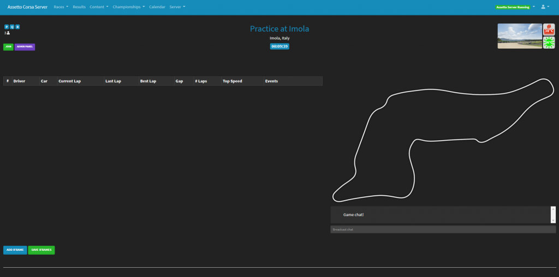The image size is (559, 277).
Task: Expand the Content dropdown menu
Action: (99, 7)
